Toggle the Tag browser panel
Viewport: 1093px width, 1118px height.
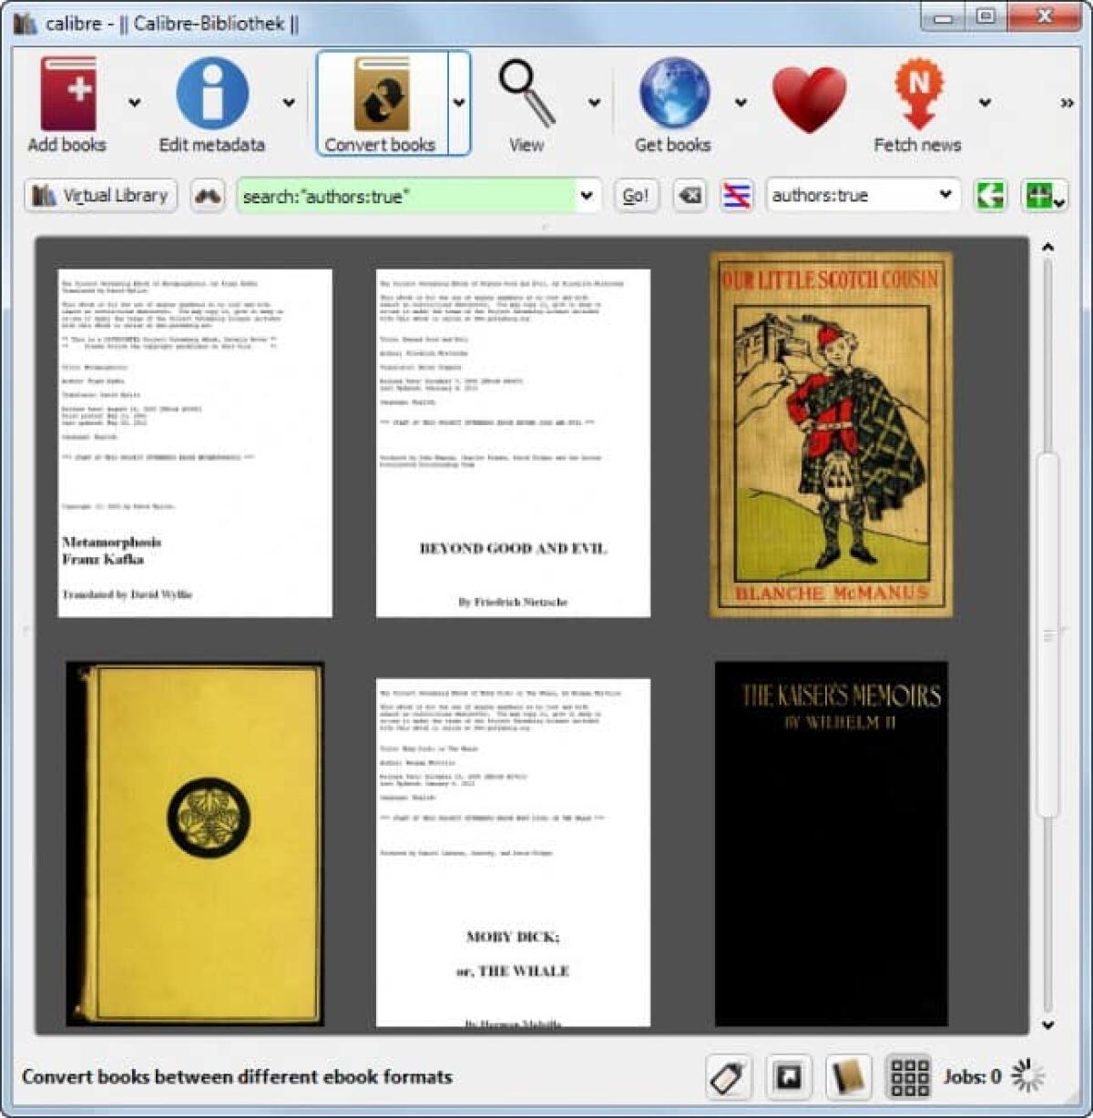(727, 1076)
